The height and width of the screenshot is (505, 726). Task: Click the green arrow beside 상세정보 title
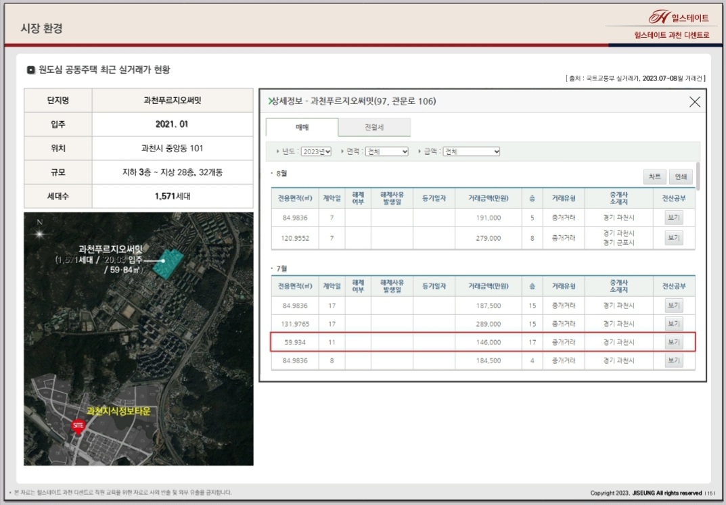pyautogui.click(x=270, y=101)
